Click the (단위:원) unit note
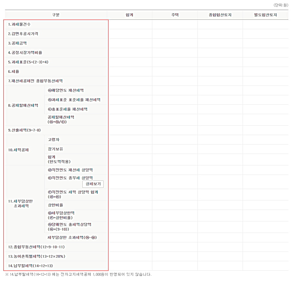 point(281,5)
